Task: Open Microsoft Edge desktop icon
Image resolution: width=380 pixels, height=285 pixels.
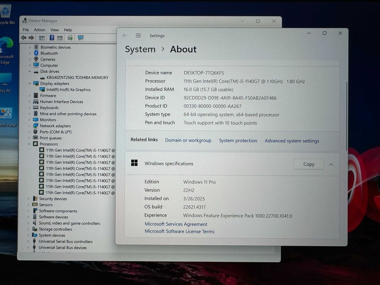Action: click(x=6, y=51)
